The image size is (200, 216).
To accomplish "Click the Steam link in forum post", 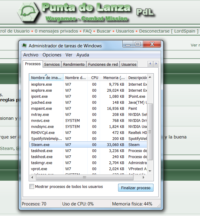I will (7, 148).
